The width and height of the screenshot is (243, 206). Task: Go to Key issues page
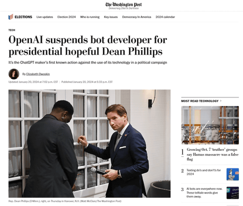click(111, 17)
